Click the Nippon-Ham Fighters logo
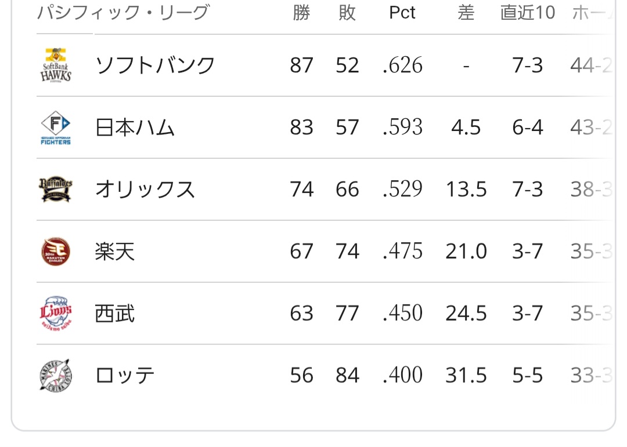The height and width of the screenshot is (447, 627). click(x=56, y=128)
